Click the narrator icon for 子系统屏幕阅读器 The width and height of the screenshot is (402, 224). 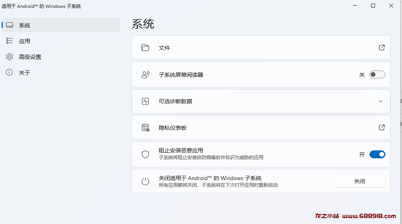click(145, 74)
